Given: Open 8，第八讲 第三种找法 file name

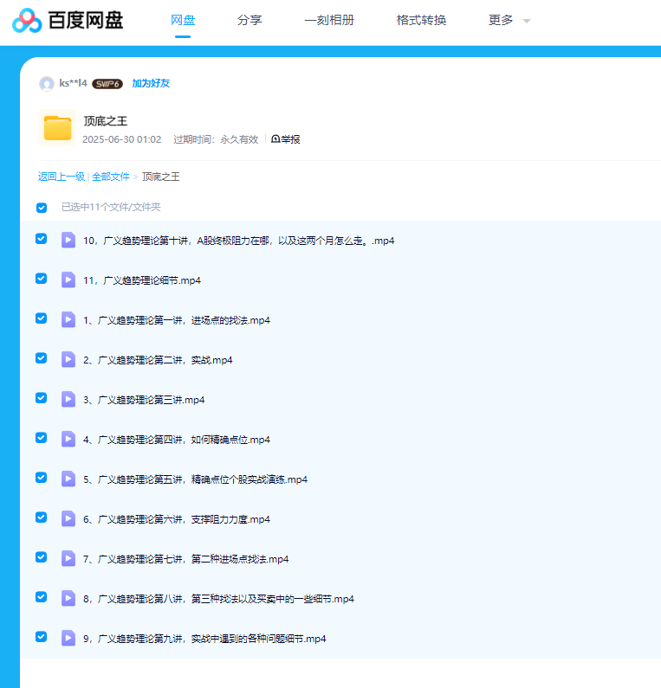Looking at the screenshot, I should [x=218, y=599].
